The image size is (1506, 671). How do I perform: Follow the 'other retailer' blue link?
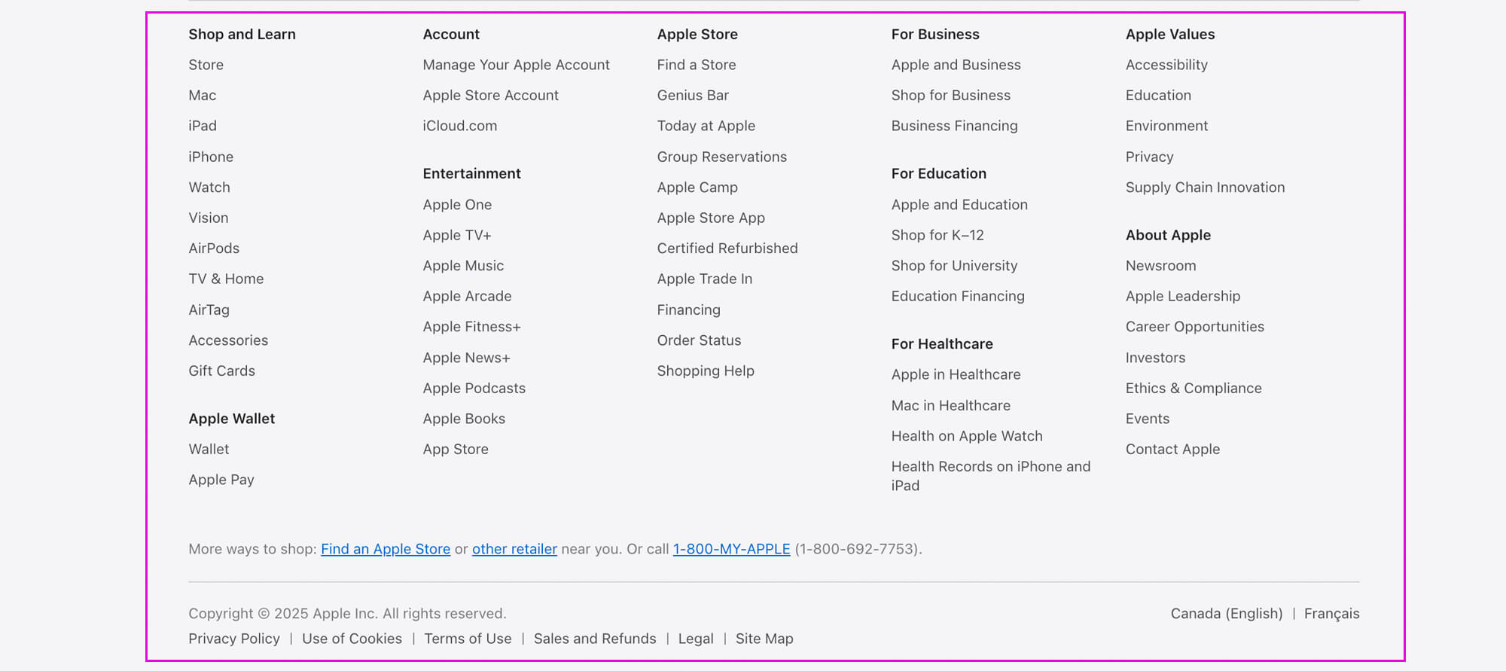pos(514,549)
